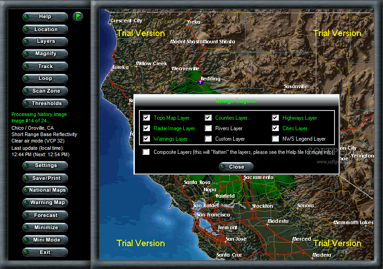Uncheck the Cities Layer checkbox
This screenshot has width=383, height=269.
[275, 128]
